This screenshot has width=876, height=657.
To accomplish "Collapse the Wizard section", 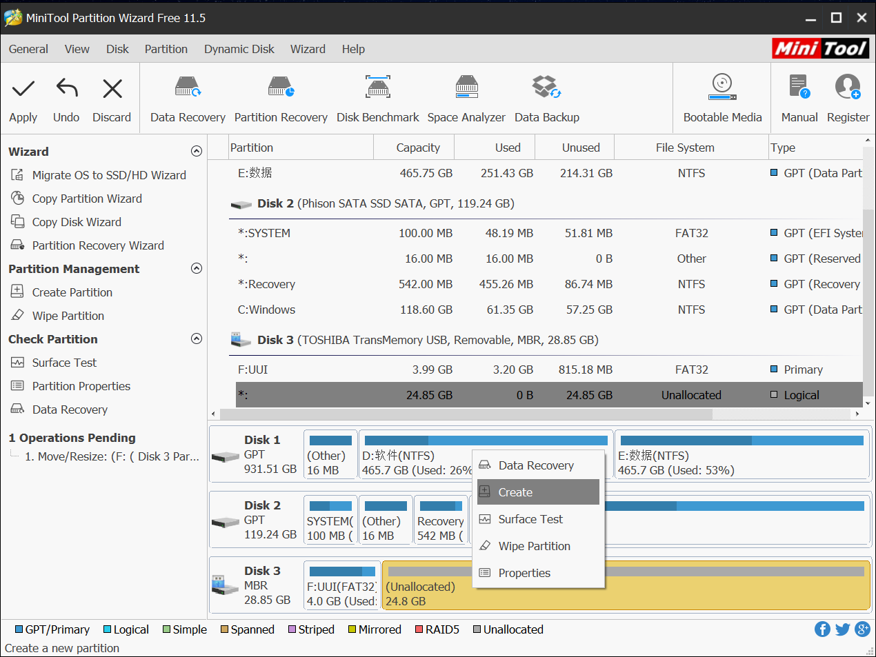I will click(197, 152).
